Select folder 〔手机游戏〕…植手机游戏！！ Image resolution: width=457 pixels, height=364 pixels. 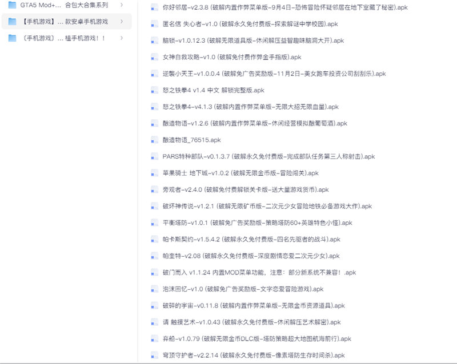66,38
